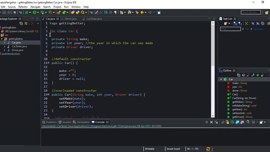Click the Last Edit Location arrow icon
Viewport: 270px width, 152px height.
pyautogui.click(x=137, y=12)
